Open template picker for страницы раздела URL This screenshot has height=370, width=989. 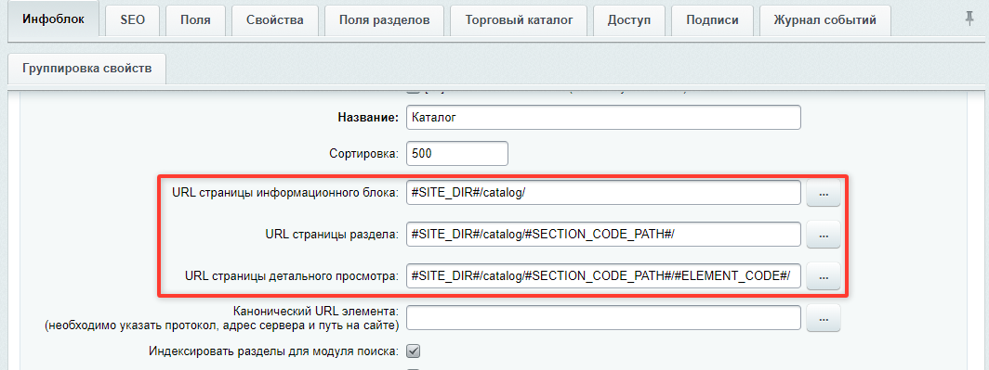[x=824, y=235]
